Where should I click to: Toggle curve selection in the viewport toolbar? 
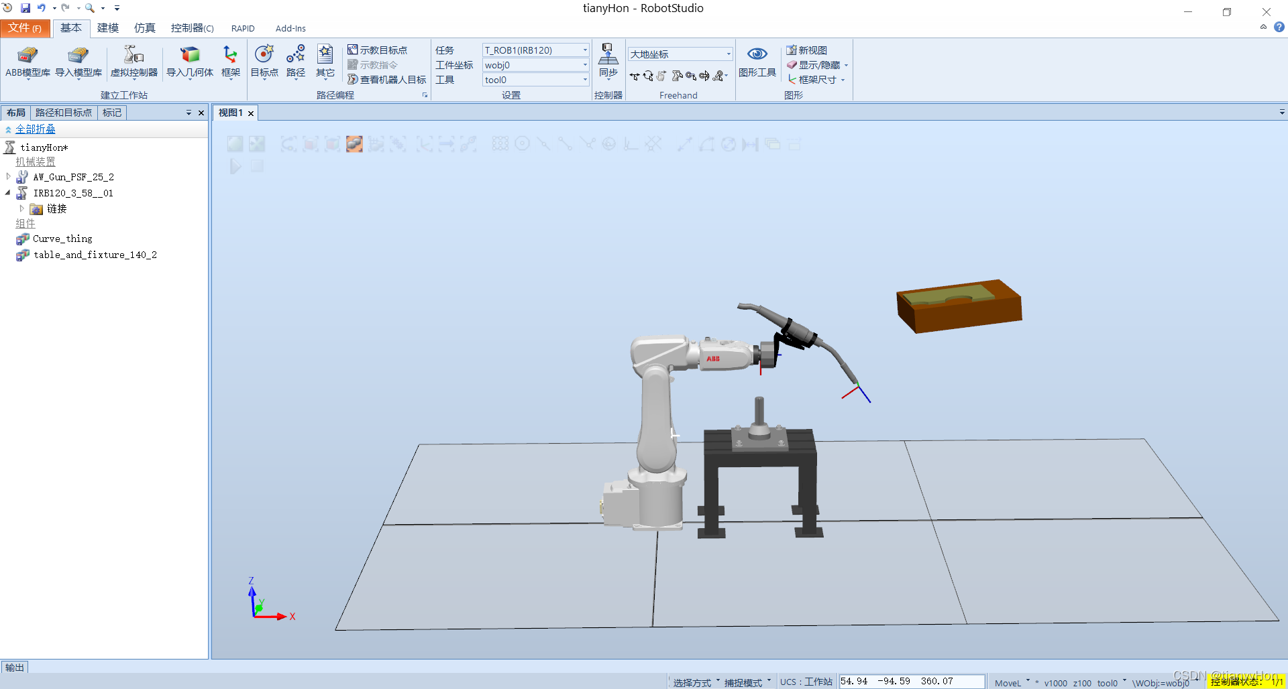pyautogui.click(x=288, y=143)
